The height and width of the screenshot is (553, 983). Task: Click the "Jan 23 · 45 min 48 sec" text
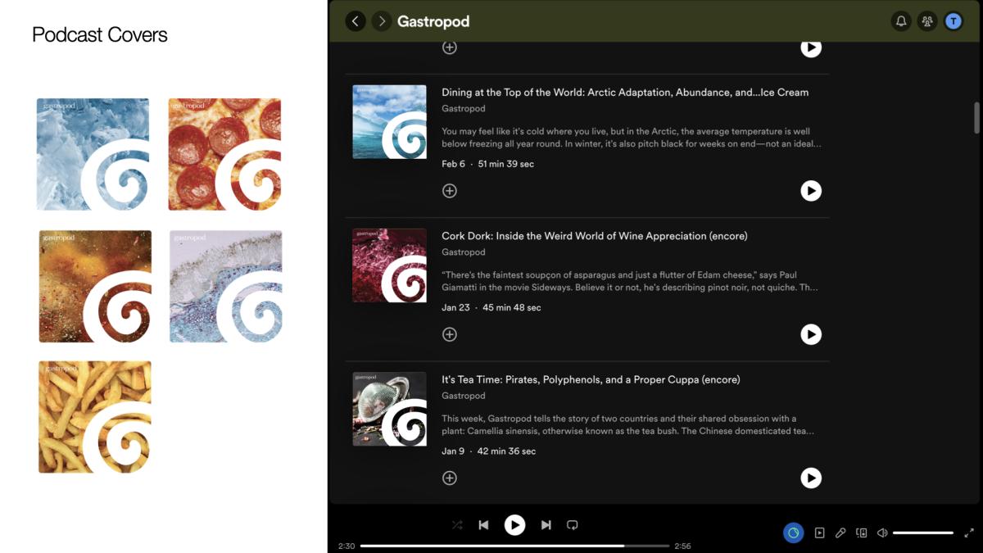click(x=491, y=307)
